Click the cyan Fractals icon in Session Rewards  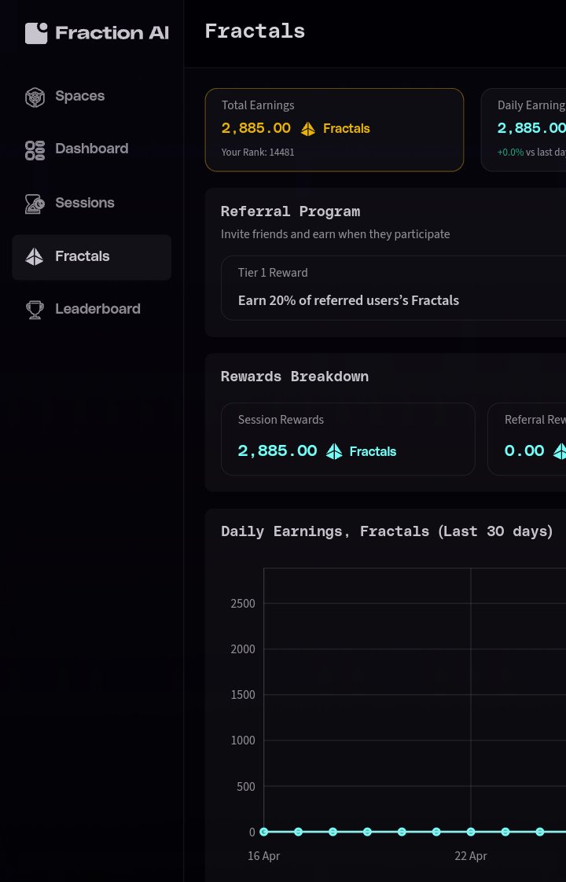point(334,451)
